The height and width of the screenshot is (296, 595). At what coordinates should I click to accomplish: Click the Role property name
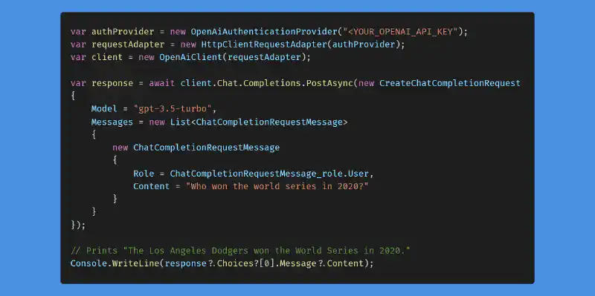144,174
